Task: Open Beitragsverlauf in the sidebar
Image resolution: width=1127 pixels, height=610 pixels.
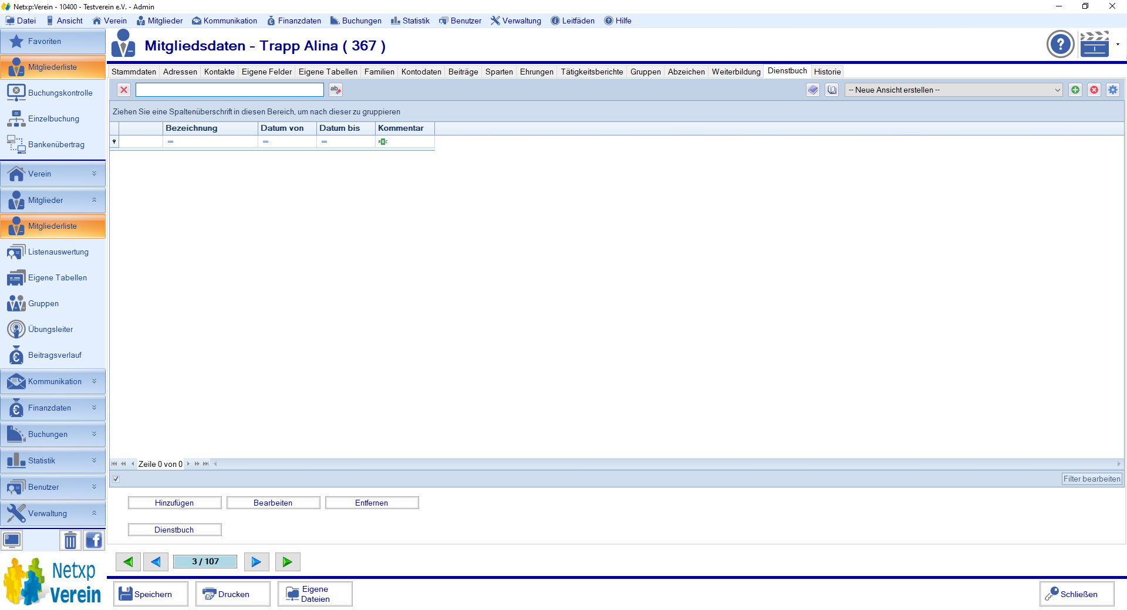Action: click(x=53, y=355)
